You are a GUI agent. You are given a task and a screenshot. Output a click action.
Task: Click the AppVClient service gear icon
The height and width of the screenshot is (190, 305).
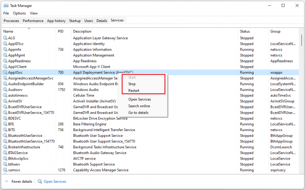click(5, 66)
